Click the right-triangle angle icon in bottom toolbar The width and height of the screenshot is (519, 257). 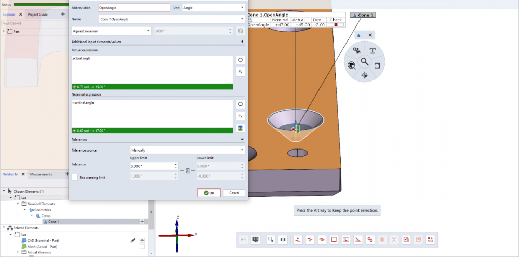pos(358,239)
